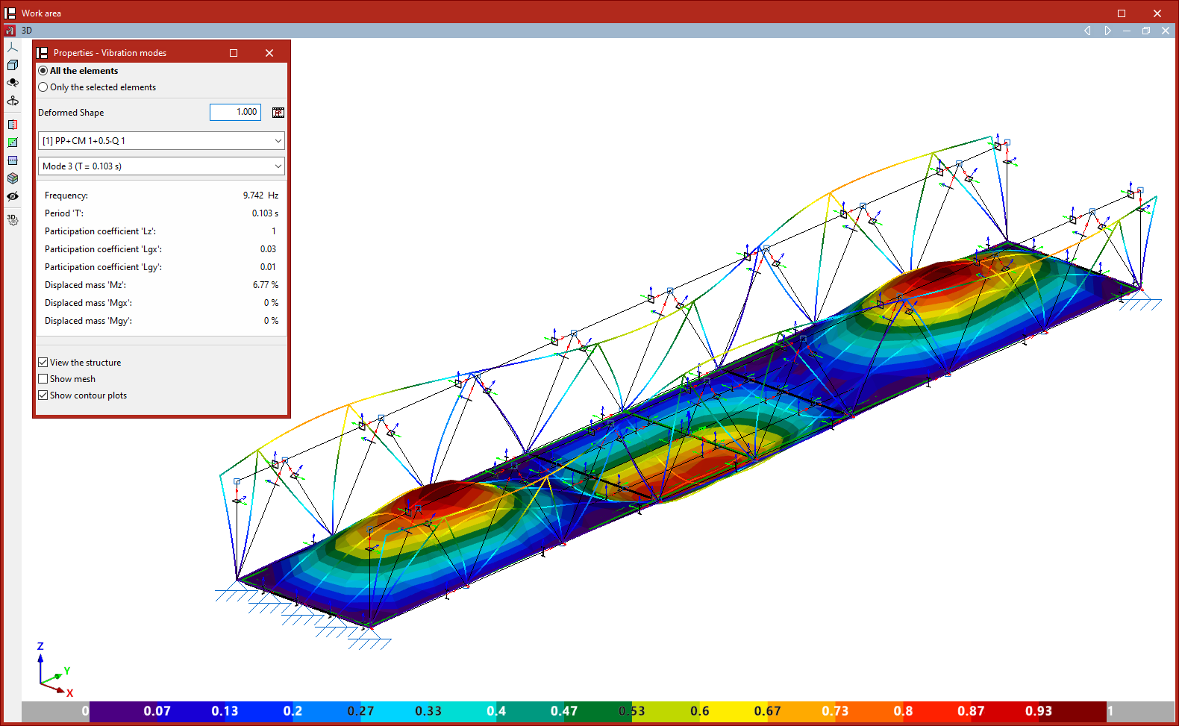This screenshot has height=726, width=1179.
Task: Click the 'Properties - Vibration modes' title text
Action: pyautogui.click(x=110, y=53)
